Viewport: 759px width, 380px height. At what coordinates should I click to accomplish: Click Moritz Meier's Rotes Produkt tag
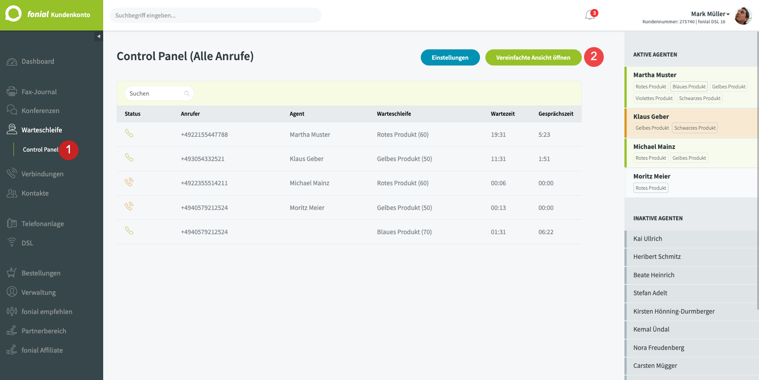pyautogui.click(x=650, y=188)
